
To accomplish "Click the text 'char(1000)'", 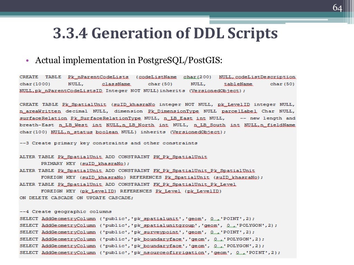I will [35, 84].
